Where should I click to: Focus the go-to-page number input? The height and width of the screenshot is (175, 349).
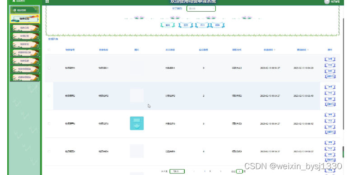pos(239,171)
